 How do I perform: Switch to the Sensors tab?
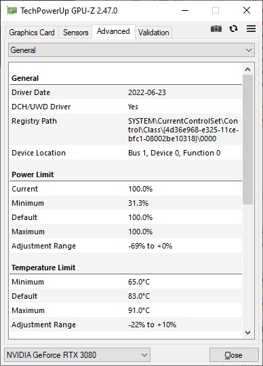(75, 33)
